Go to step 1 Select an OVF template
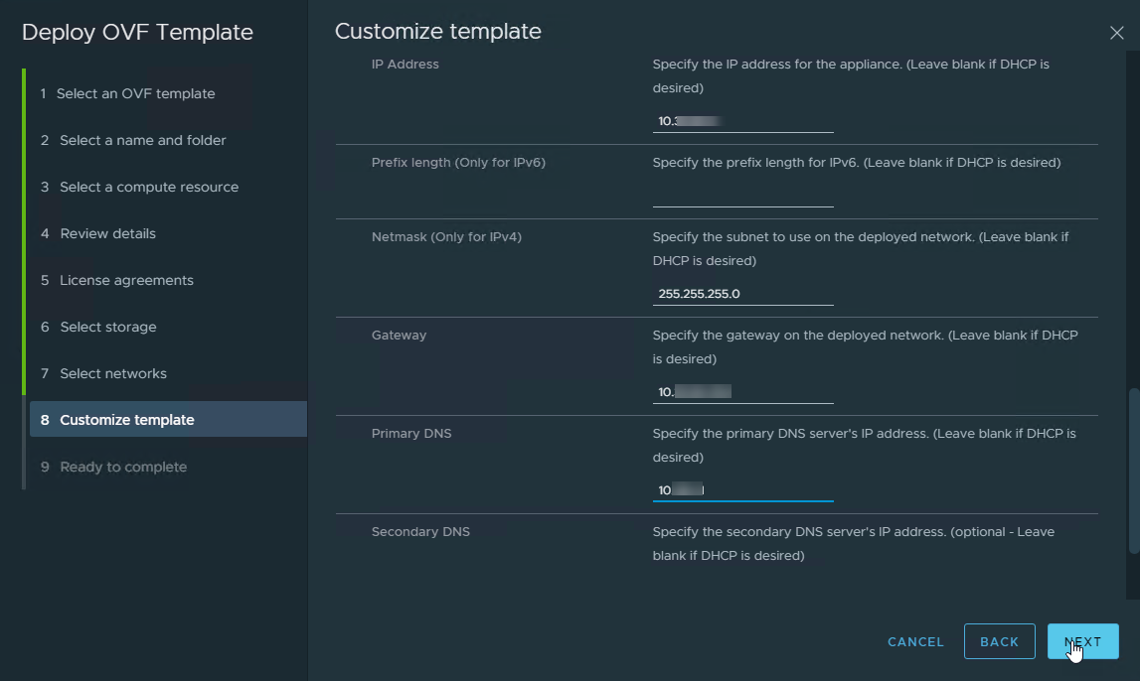 135,93
